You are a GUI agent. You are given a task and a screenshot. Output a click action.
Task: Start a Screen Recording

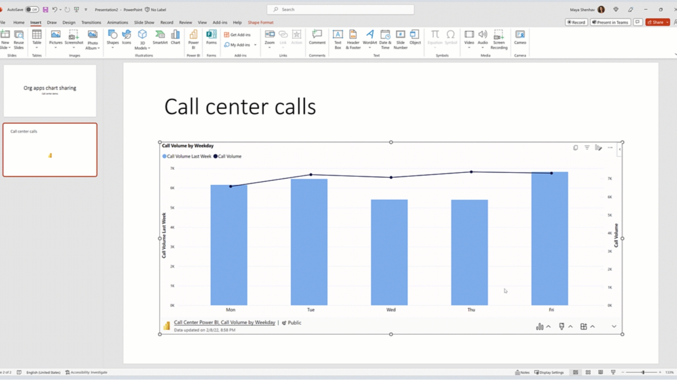[499, 40]
